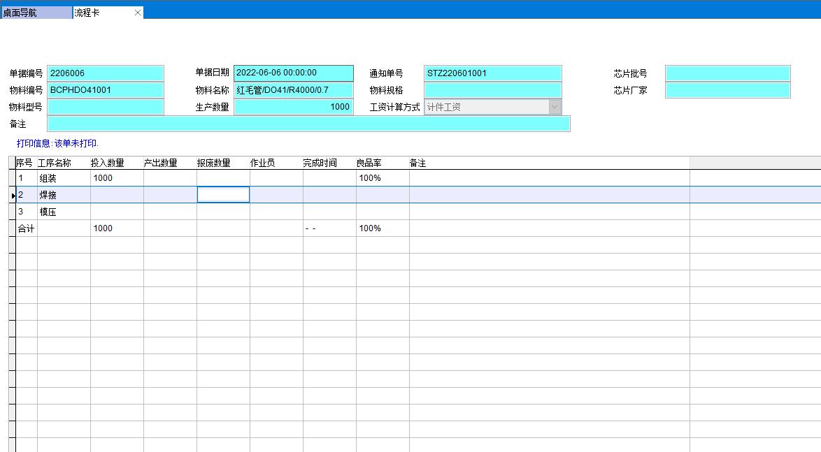Click the active 报废数量 cell in row 2
The width and height of the screenshot is (821, 452).
pyautogui.click(x=223, y=195)
